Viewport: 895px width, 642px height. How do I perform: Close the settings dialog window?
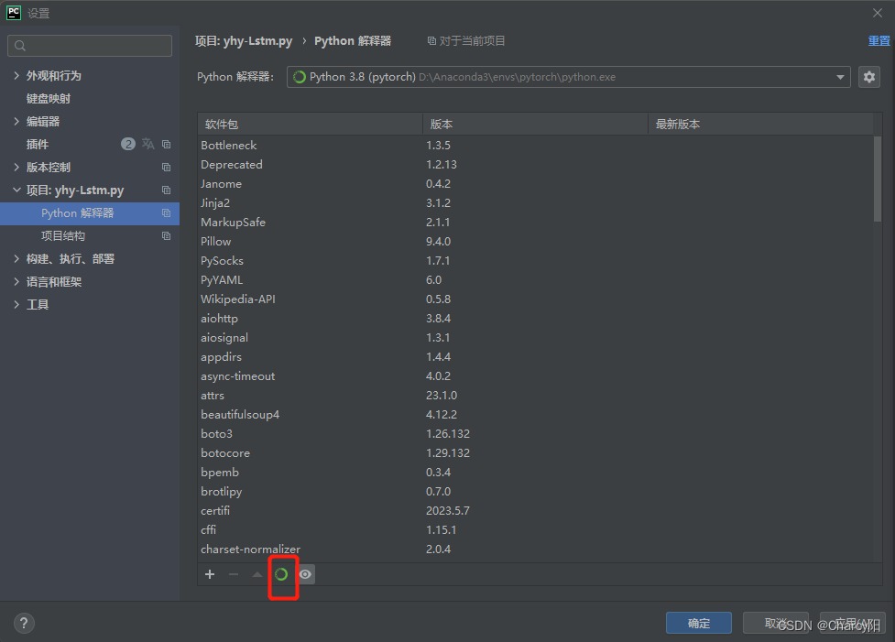(878, 13)
